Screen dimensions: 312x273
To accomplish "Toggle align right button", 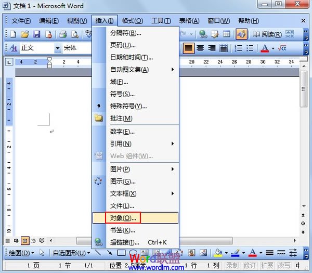I will point(212,48).
